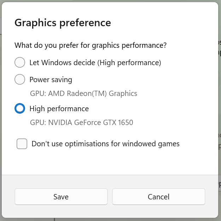
Task: Click the "High performance" option label
Action: pyautogui.click(x=59, y=108)
